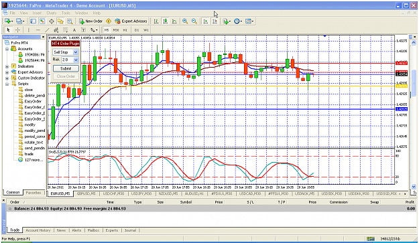This screenshot has height=243, width=419.
Task: Select the text A drawing tool
Action: pyautogui.click(x=74, y=30)
